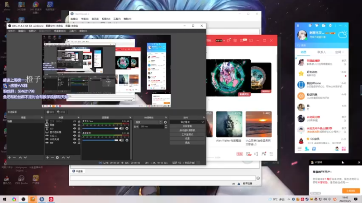Start the virtual camera in OBS
Image resolution: width=362 pixels, height=203 pixels.
click(187, 130)
